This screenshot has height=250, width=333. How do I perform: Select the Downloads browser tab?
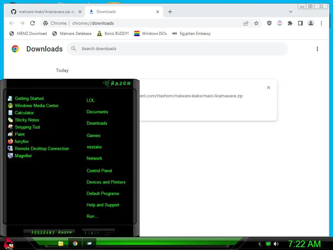[x=124, y=12]
